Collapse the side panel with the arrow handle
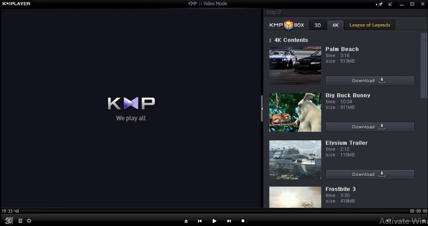Viewport: 428px width, 226px height. (262, 109)
